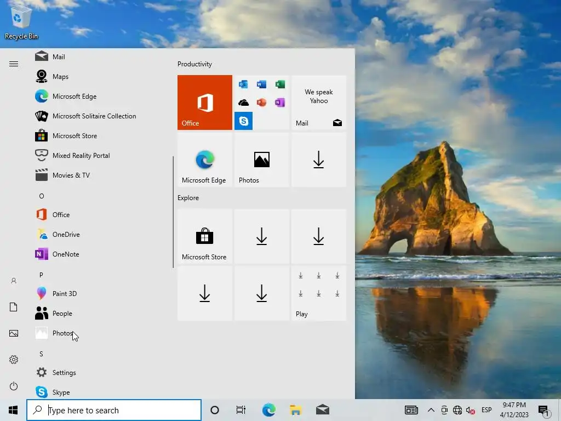Image resolution: width=561 pixels, height=421 pixels.
Task: Click the network globe tray icon
Action: pos(457,410)
